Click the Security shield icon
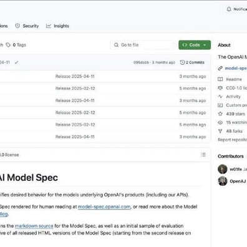The image size is (247, 247). click(x=17, y=26)
